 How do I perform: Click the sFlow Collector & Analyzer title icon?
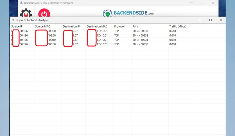13,20
